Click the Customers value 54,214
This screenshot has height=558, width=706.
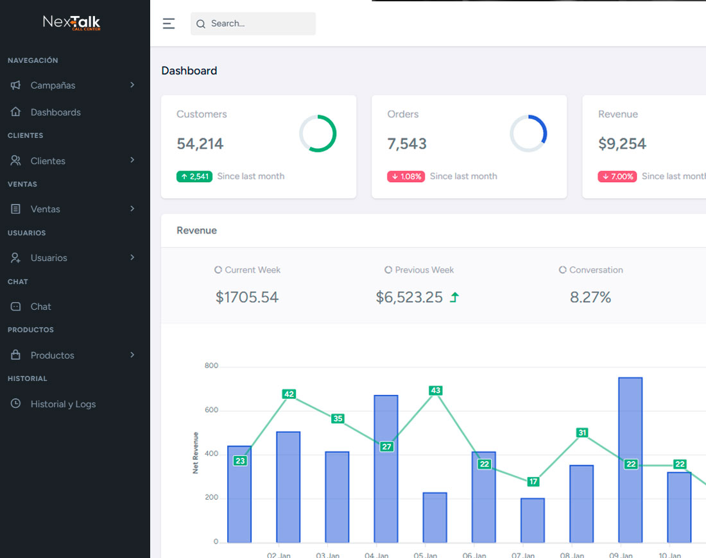(x=200, y=144)
